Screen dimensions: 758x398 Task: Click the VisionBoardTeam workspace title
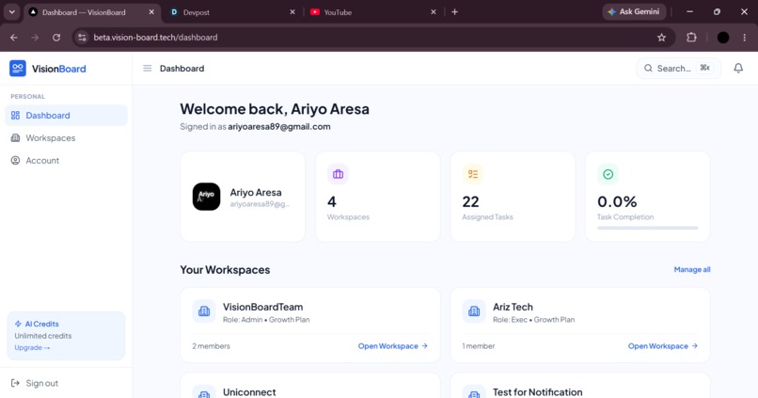coord(262,307)
